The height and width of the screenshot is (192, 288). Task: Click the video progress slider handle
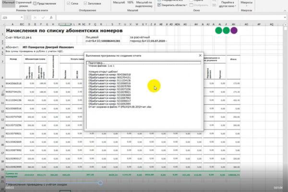click(x=100, y=183)
